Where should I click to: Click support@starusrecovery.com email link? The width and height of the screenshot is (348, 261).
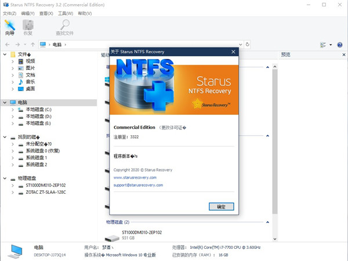[x=138, y=185]
